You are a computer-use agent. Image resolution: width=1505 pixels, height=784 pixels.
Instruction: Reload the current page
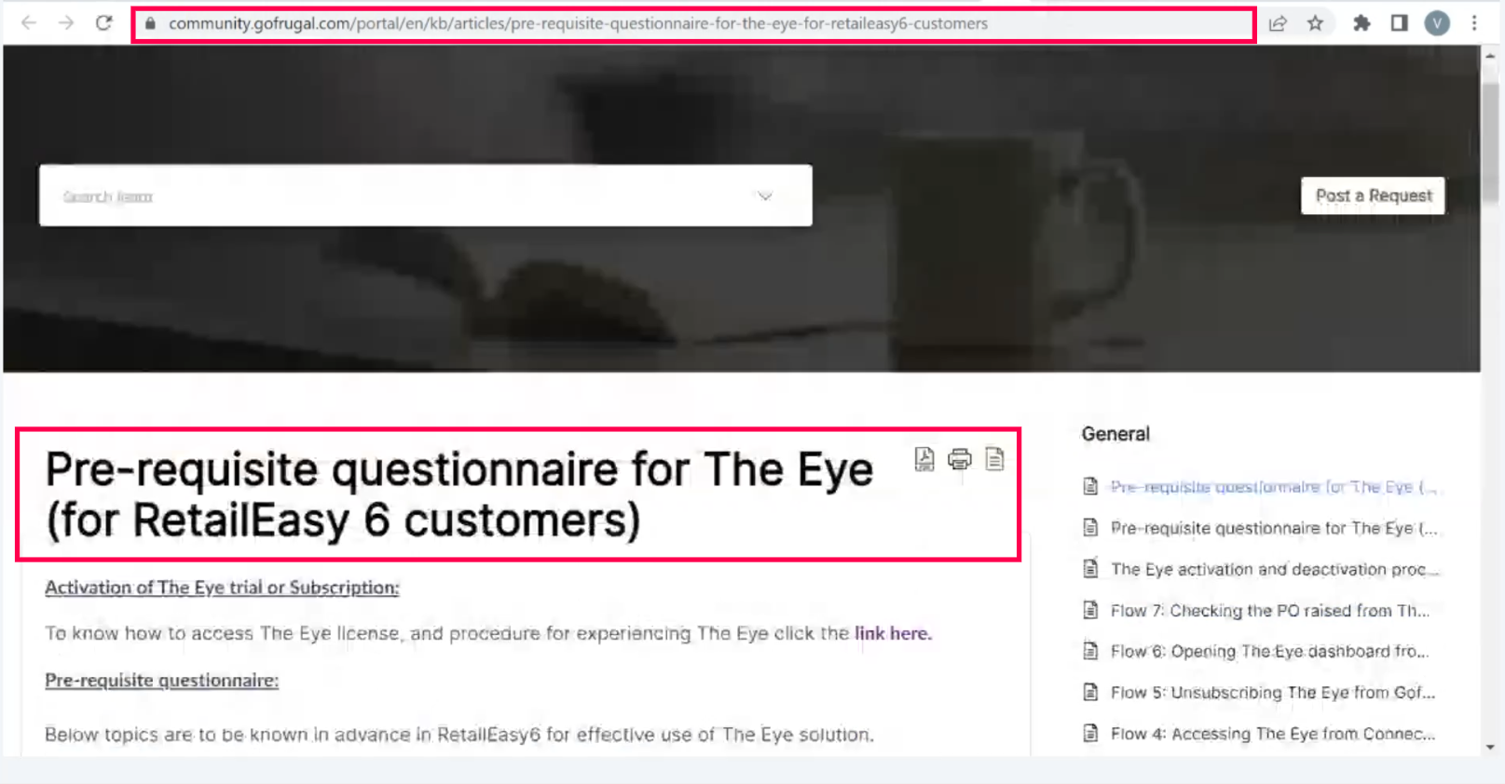[103, 23]
